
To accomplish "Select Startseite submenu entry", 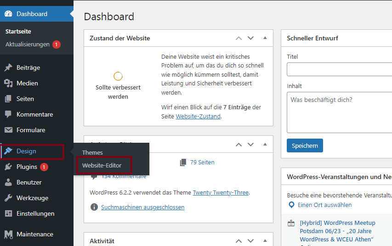I will coord(18,32).
